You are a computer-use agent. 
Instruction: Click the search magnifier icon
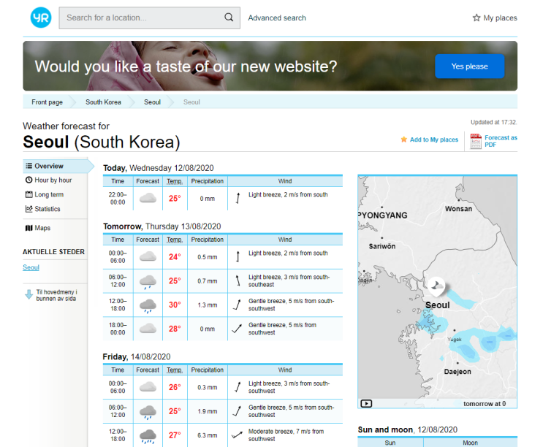(x=229, y=18)
